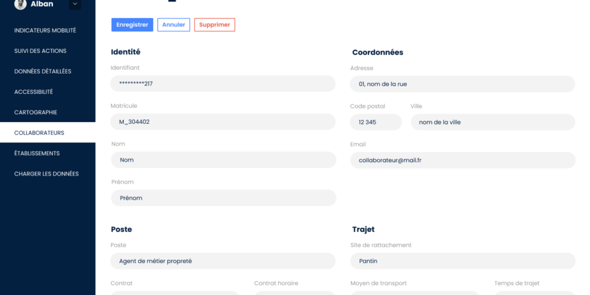
Task: Edit the Code postal field
Action: 376,123
